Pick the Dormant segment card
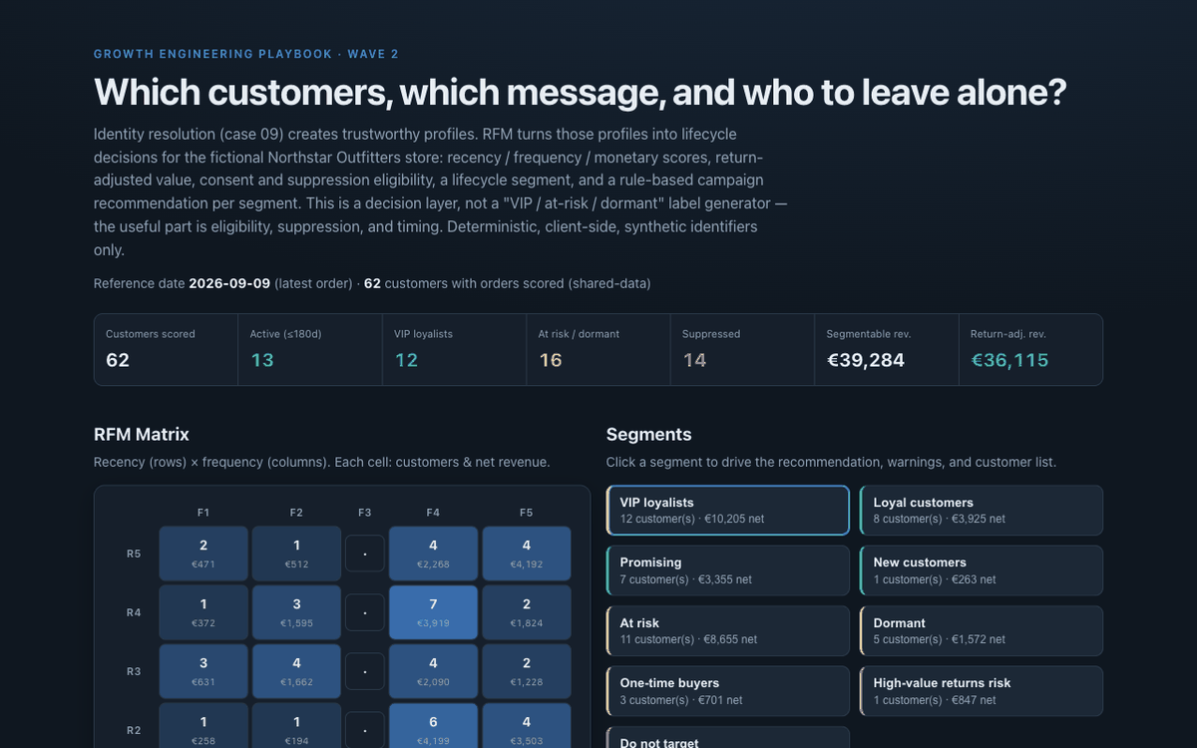1197x748 pixels. coord(982,630)
